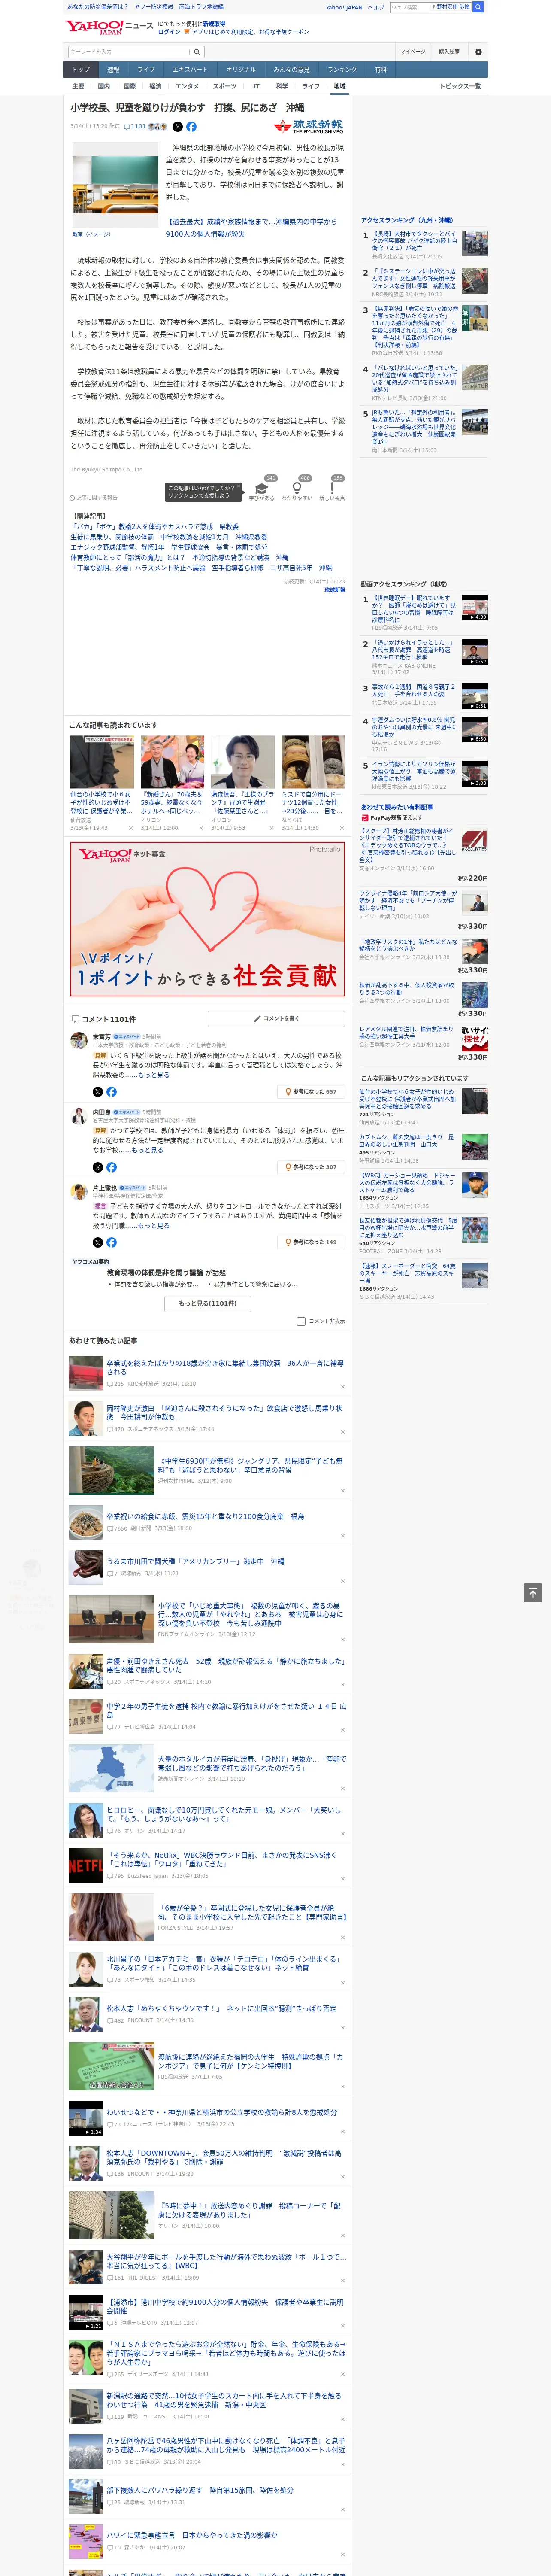Click the header search magnifier icon
Image resolution: width=551 pixels, height=2576 pixels.
(478, 7)
